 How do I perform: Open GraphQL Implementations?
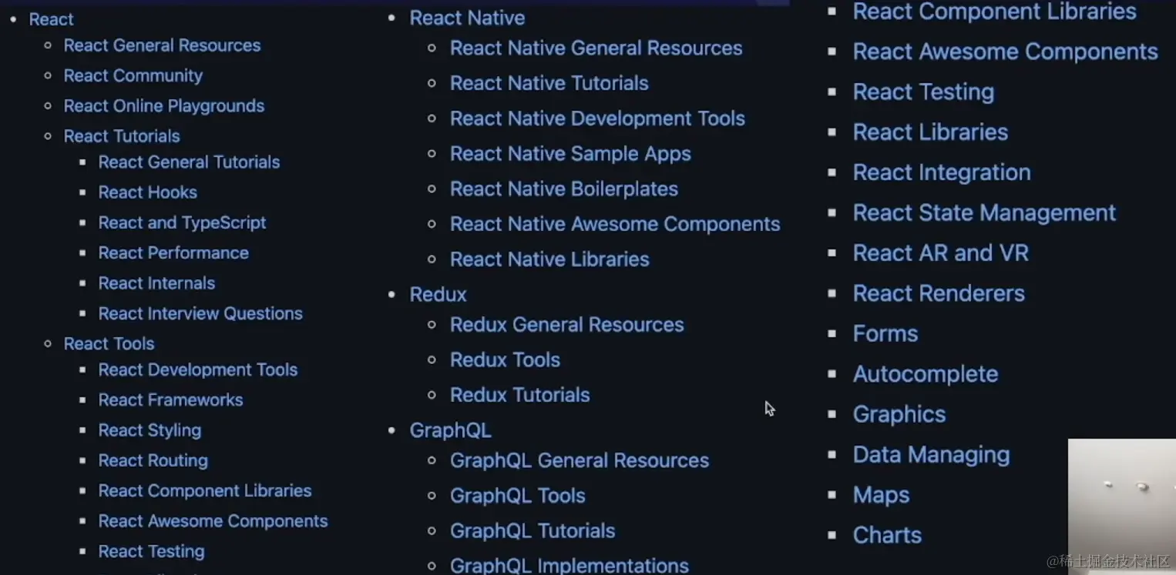pos(569,564)
